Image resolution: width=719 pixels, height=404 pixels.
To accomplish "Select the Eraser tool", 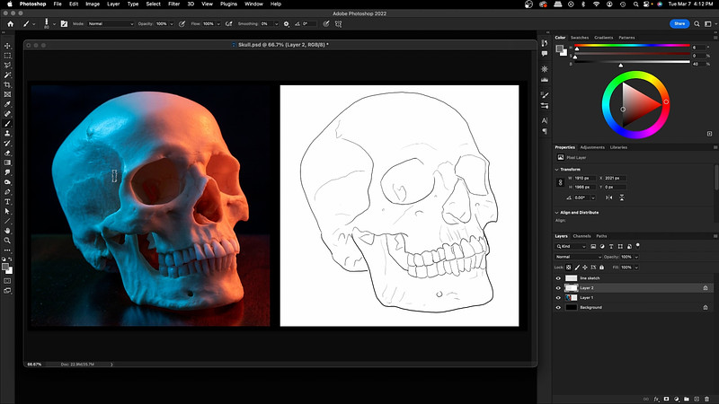I will tap(7, 153).
